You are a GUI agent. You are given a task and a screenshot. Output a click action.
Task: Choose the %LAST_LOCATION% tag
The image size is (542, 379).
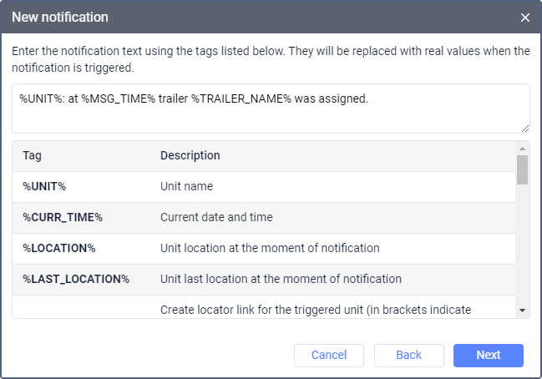click(x=76, y=280)
